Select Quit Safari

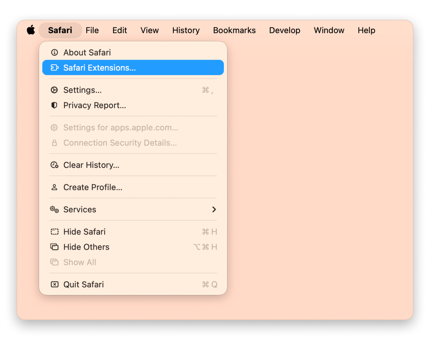pyautogui.click(x=133, y=284)
